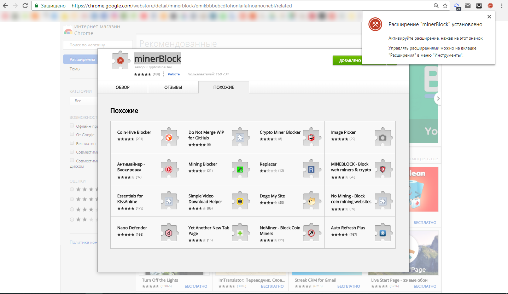Click the Пользователей: 168 734 text
The height and width of the screenshot is (294, 508).
pyautogui.click(x=208, y=74)
